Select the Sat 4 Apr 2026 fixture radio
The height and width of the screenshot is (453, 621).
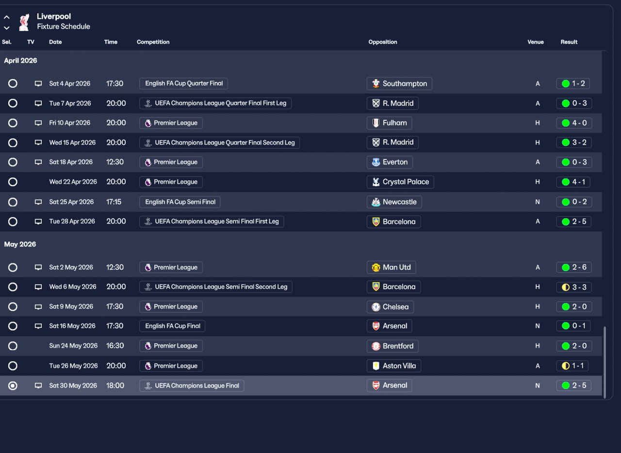click(13, 83)
